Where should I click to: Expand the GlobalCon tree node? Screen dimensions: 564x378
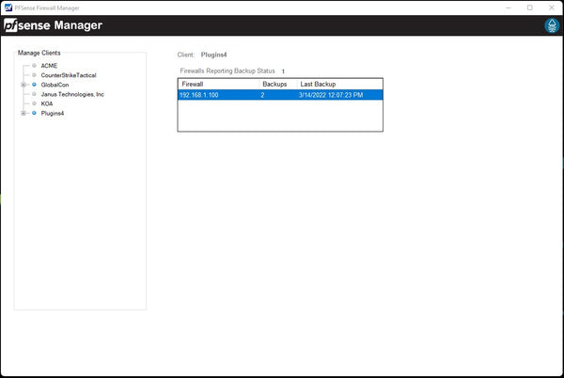(23, 85)
